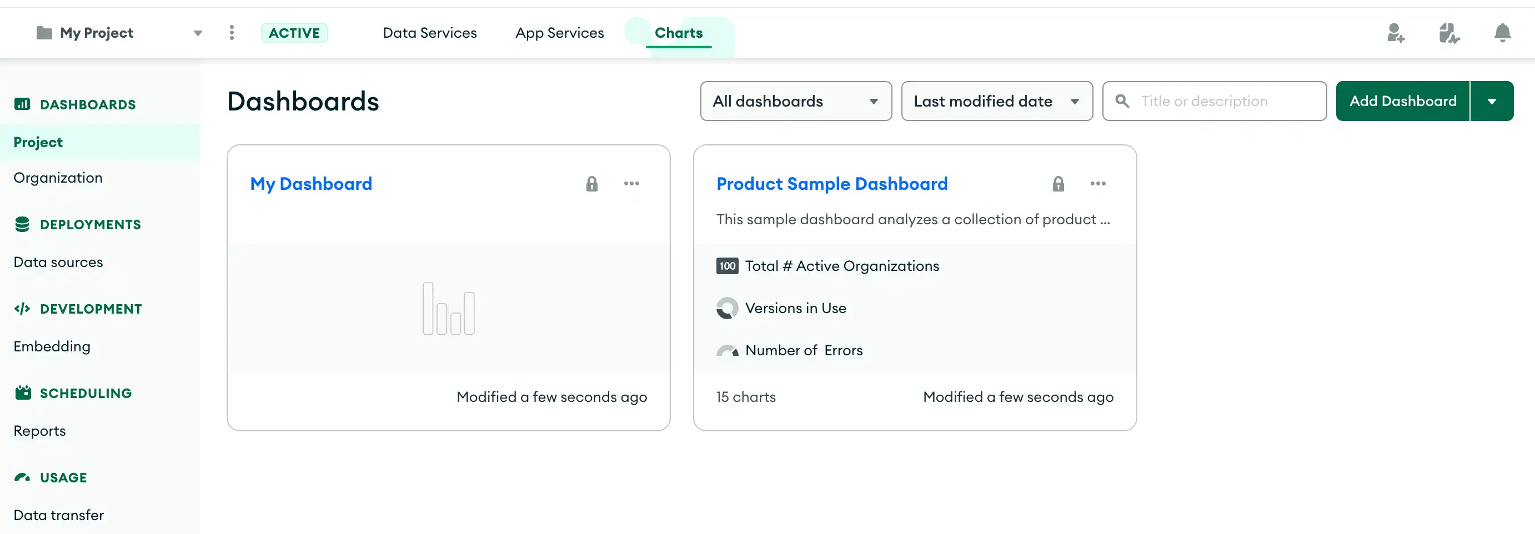Viewport: 1535px width, 534px height.
Task: Open the Product Sample Dashboard link
Action: [x=832, y=184]
